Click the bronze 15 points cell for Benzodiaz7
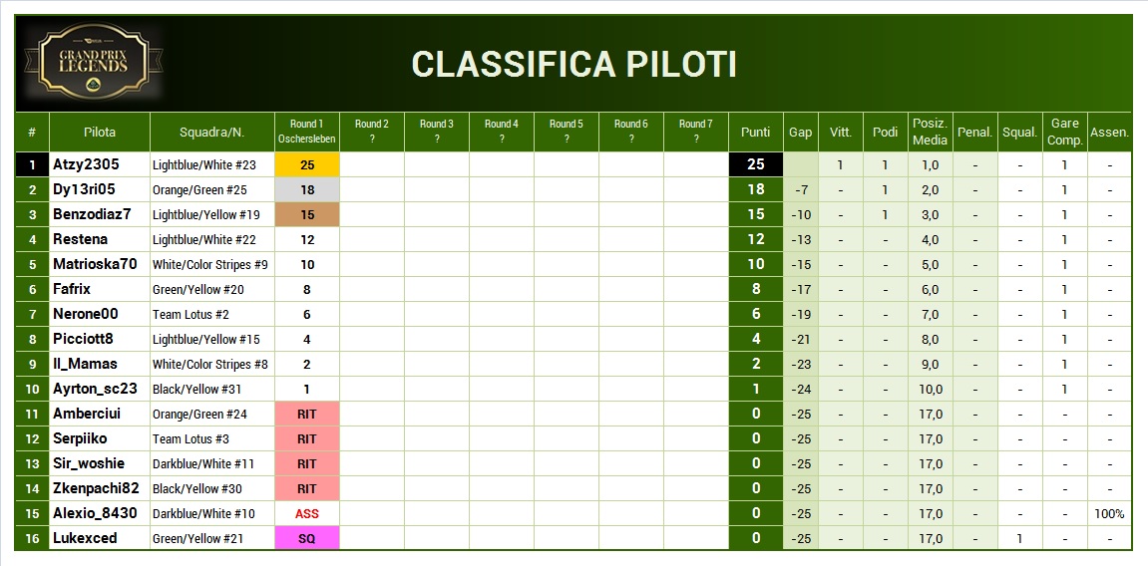 click(307, 215)
